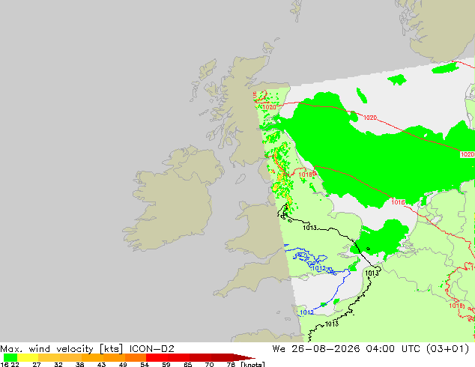Click the legend value '59'
This screenshot has width=475, height=367.
(166, 365)
